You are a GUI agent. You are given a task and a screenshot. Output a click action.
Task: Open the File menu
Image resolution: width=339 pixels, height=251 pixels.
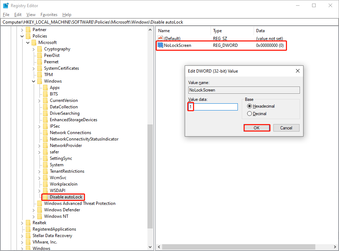coord(6,15)
